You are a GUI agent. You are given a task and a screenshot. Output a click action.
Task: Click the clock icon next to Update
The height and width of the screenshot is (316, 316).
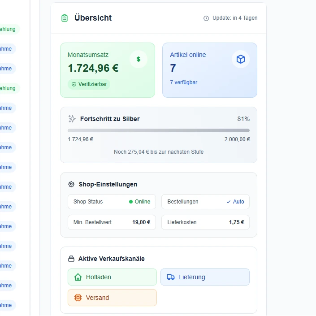click(206, 18)
